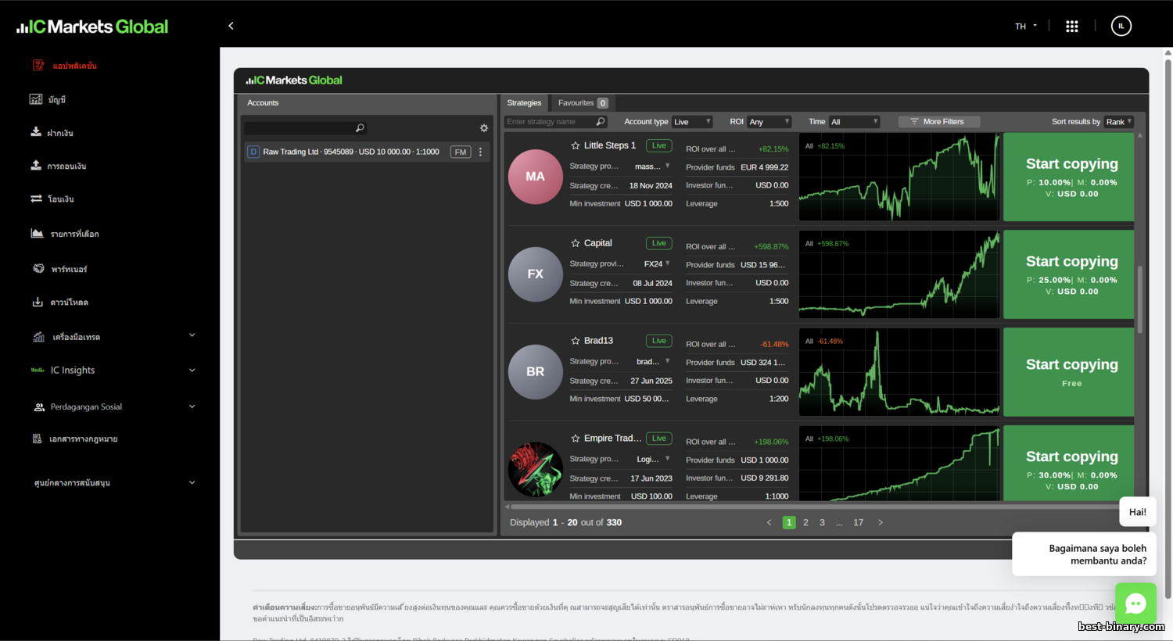
Task: Click the Enter strategy name search field
Action: [549, 122]
